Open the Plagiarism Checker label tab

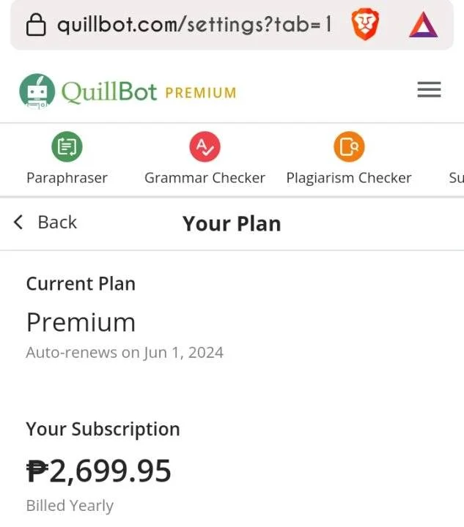tap(349, 178)
